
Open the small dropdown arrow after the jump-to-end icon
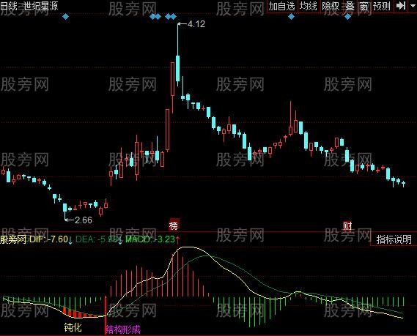click(x=413, y=5)
